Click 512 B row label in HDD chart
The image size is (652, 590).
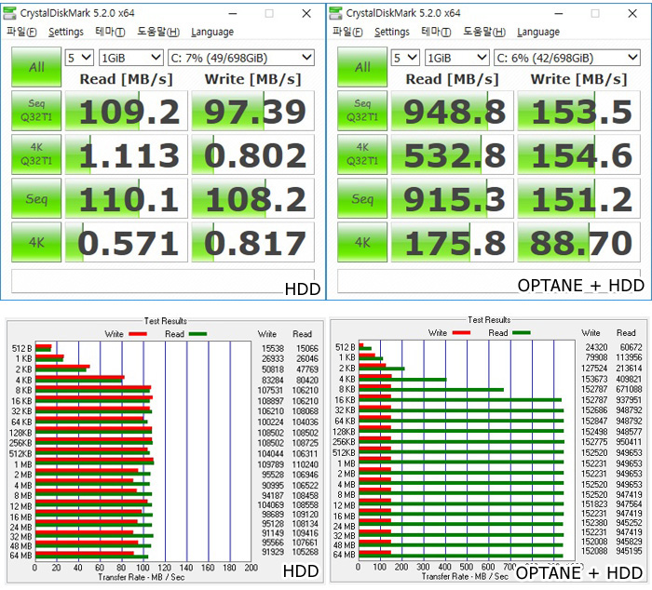click(x=21, y=348)
